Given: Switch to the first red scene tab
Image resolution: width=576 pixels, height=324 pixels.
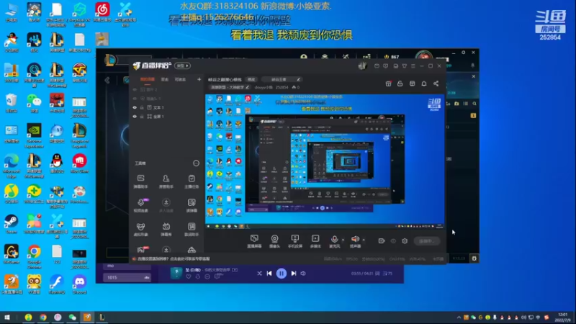Looking at the screenshot, I should tap(148, 79).
